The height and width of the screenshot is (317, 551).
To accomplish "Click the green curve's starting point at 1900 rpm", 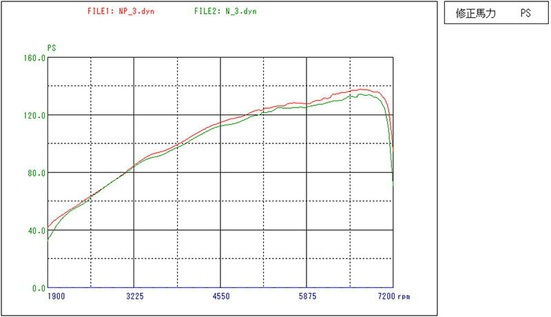I will click(48, 238).
